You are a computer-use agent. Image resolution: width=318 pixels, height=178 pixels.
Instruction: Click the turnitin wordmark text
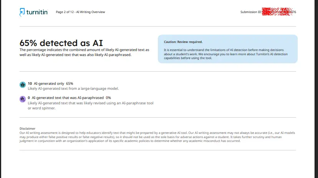point(37,12)
